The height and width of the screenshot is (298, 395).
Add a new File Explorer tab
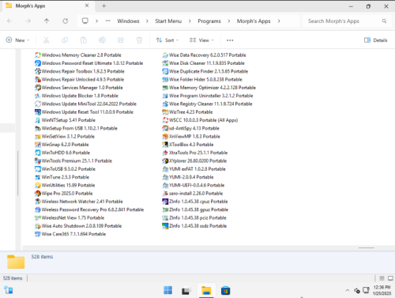point(103,6)
